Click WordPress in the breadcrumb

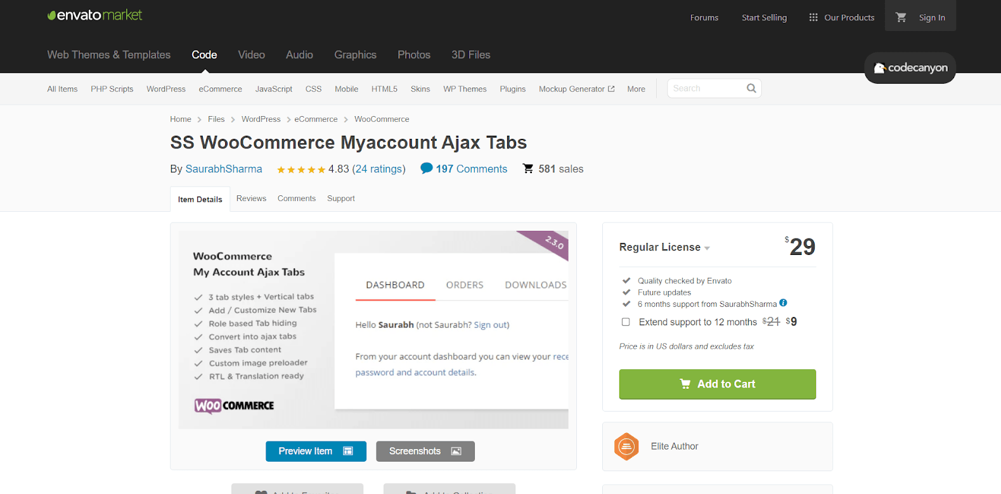click(x=261, y=119)
